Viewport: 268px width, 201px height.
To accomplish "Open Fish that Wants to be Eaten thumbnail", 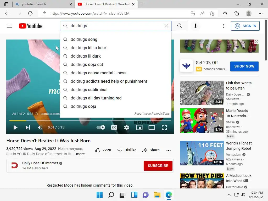I will 202,93.
